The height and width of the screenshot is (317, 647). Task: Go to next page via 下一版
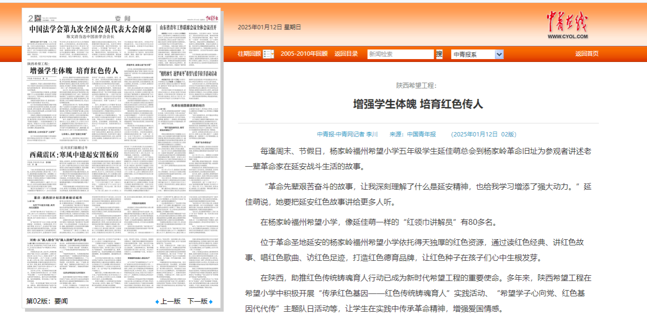[x=197, y=302]
